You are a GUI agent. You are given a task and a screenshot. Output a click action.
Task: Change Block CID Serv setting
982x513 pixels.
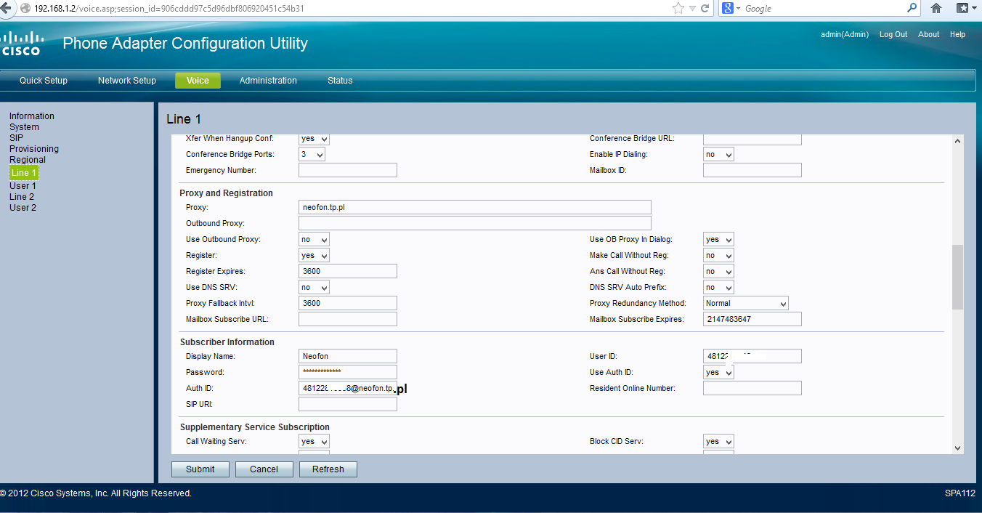click(x=718, y=441)
